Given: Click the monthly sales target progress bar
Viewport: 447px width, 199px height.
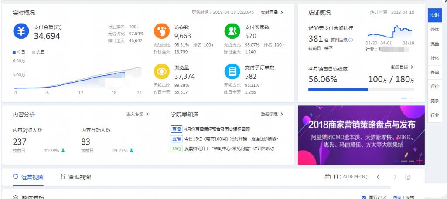Looking at the screenshot, I should click(361, 89).
